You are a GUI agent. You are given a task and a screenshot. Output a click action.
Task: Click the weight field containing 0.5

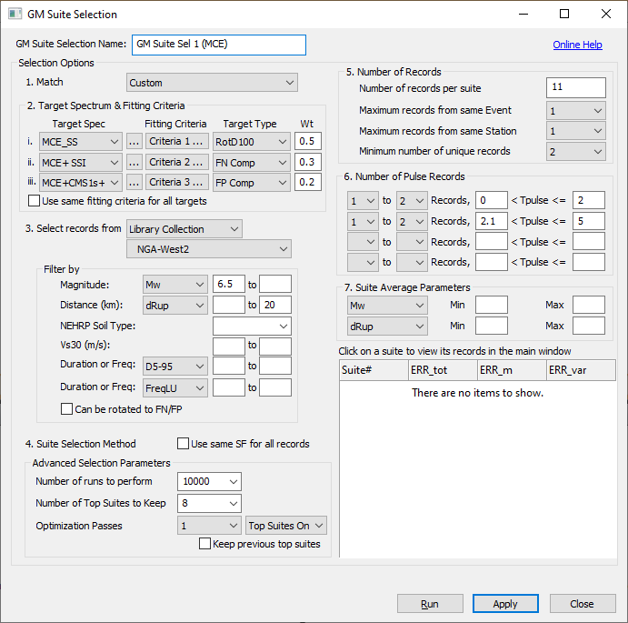point(307,142)
